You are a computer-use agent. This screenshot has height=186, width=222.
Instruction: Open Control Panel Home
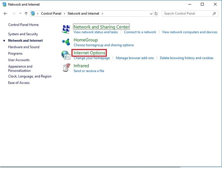click(x=23, y=25)
